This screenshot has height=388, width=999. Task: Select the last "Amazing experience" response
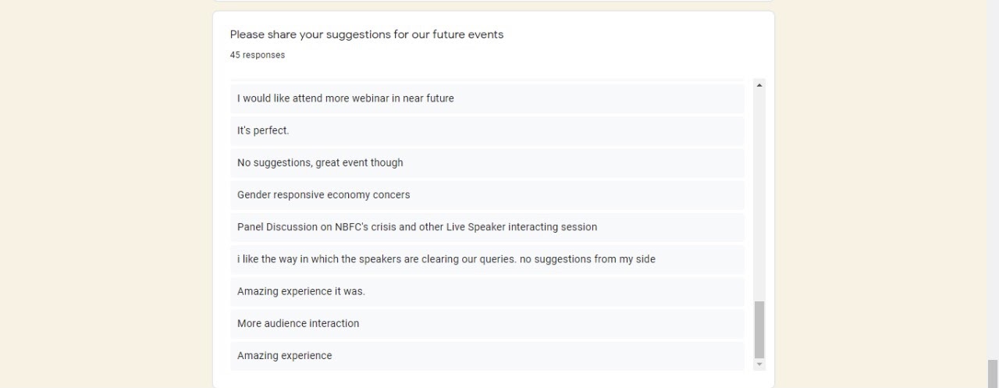(284, 355)
